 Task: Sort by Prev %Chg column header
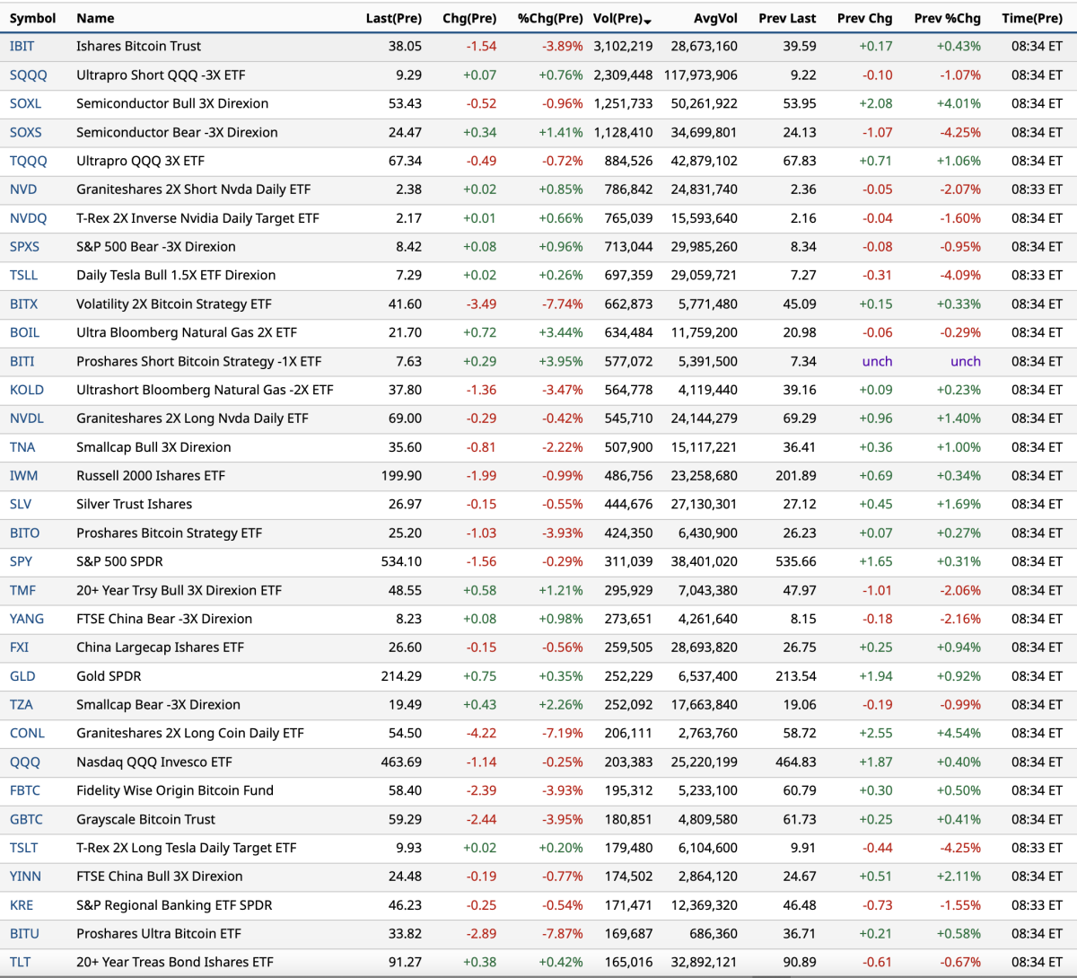[947, 18]
